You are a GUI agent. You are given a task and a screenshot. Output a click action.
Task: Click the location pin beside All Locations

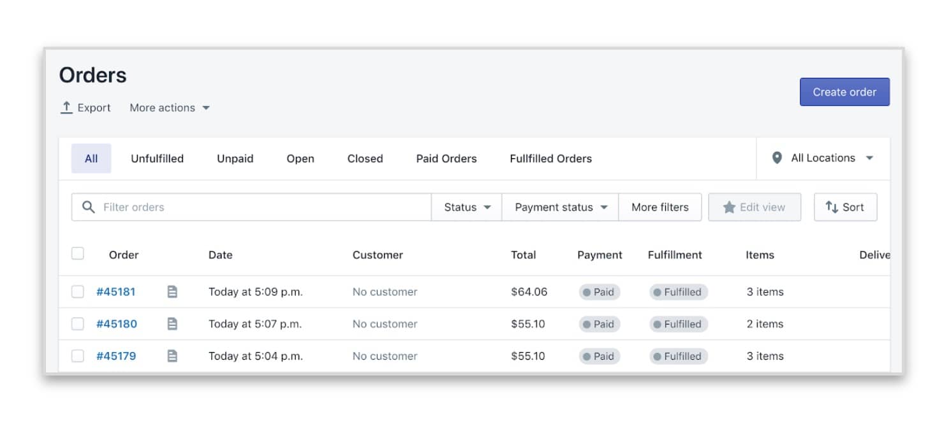coord(777,158)
